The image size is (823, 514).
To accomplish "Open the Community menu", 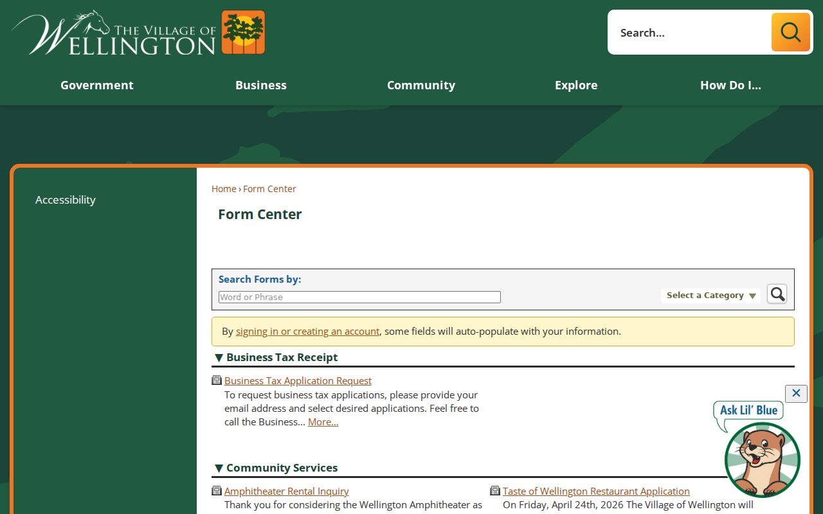I will point(421,85).
